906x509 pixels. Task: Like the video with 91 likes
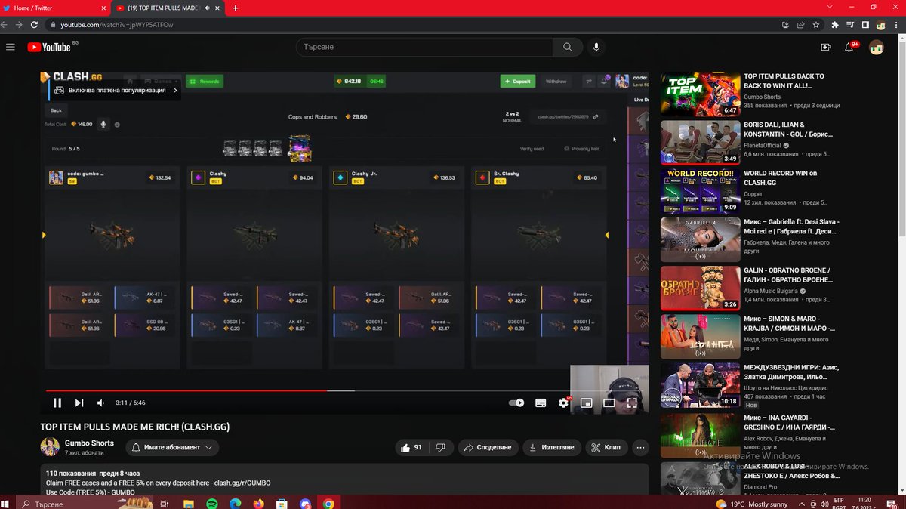point(410,447)
